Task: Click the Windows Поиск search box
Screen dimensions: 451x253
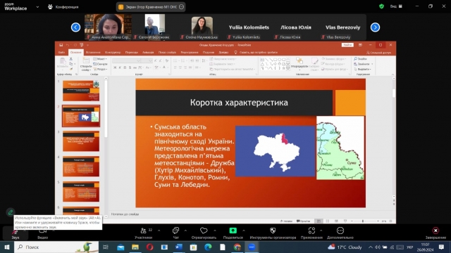Action: pos(56,247)
